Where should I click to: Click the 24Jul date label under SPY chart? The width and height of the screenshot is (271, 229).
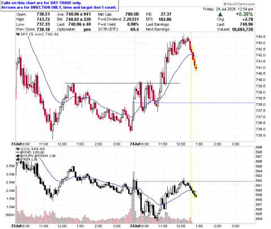135,144
